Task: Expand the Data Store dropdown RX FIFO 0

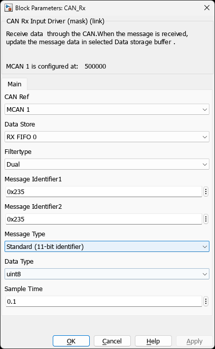Action: coord(107,137)
